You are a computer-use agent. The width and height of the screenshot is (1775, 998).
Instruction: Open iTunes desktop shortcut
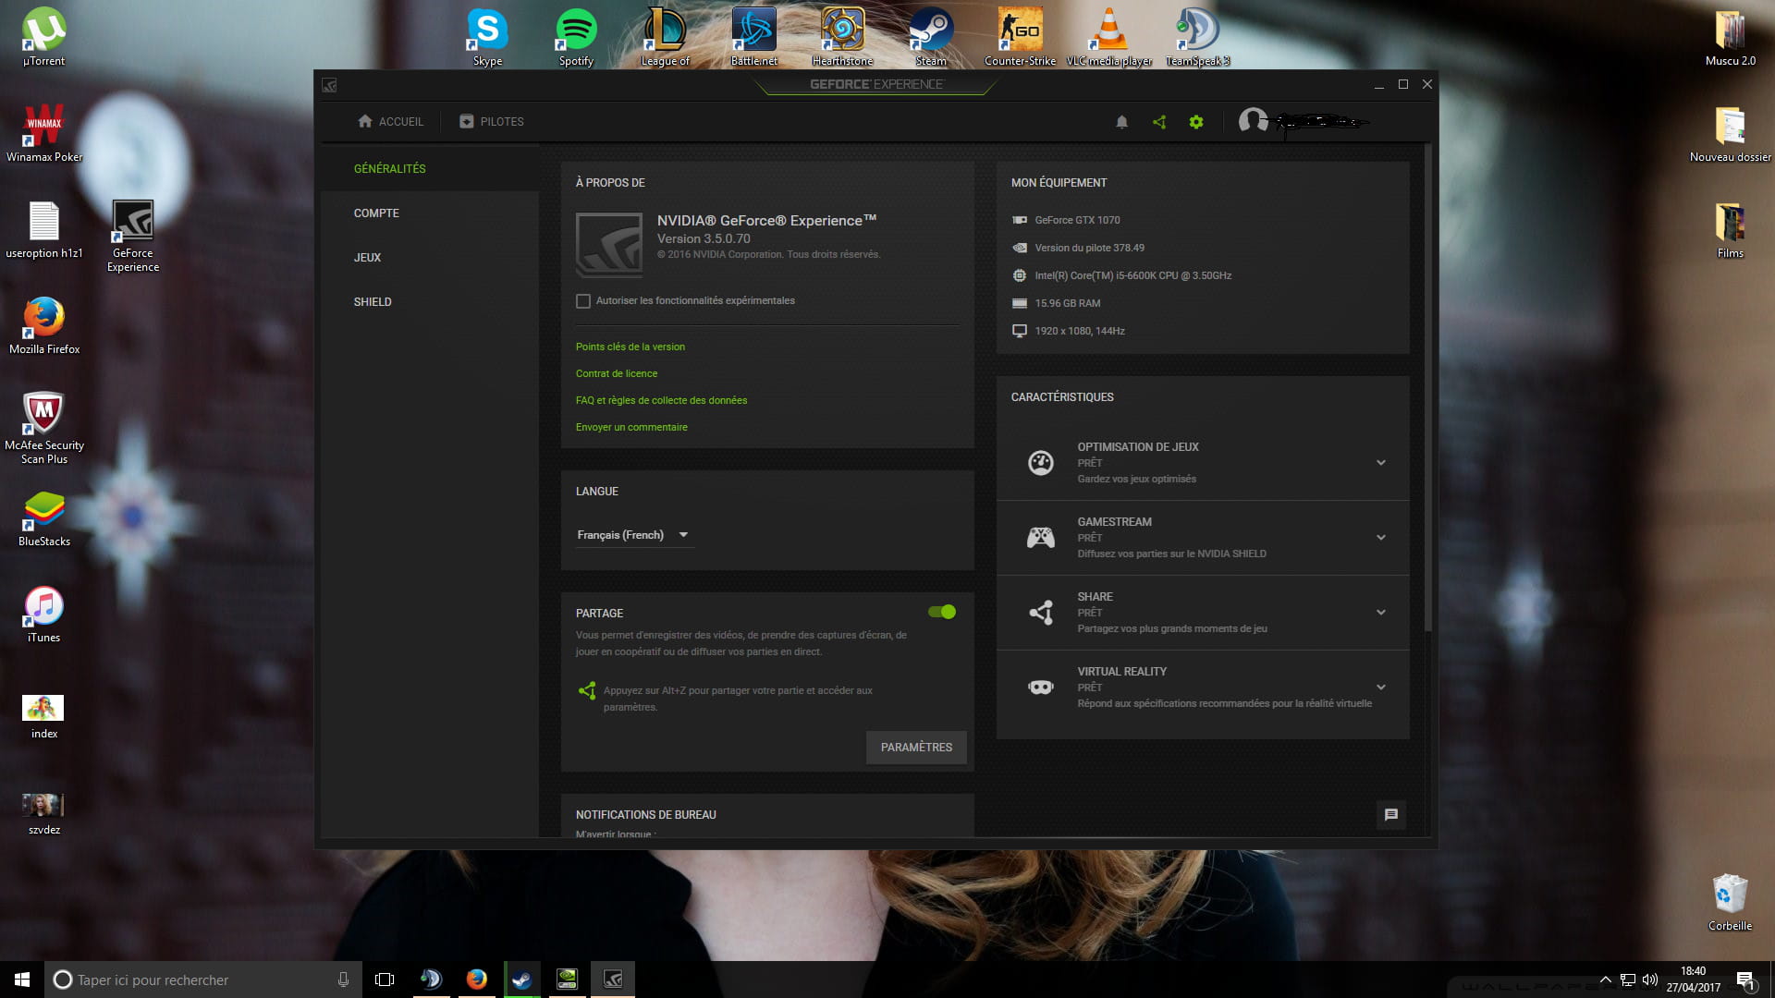[43, 614]
